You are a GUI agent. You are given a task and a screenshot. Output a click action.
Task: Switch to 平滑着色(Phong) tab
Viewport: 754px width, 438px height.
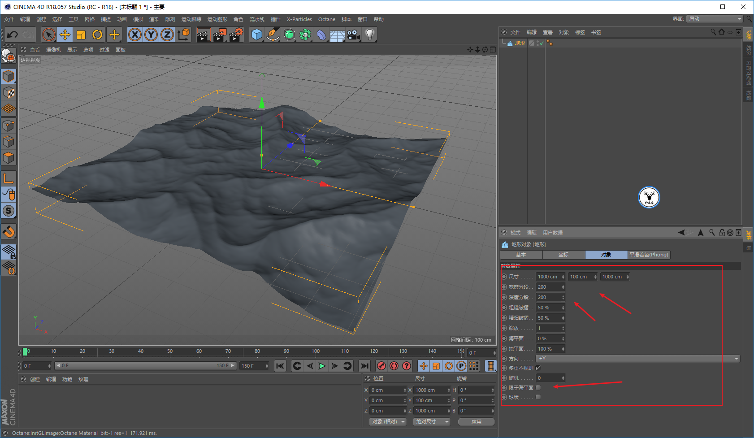(x=649, y=255)
